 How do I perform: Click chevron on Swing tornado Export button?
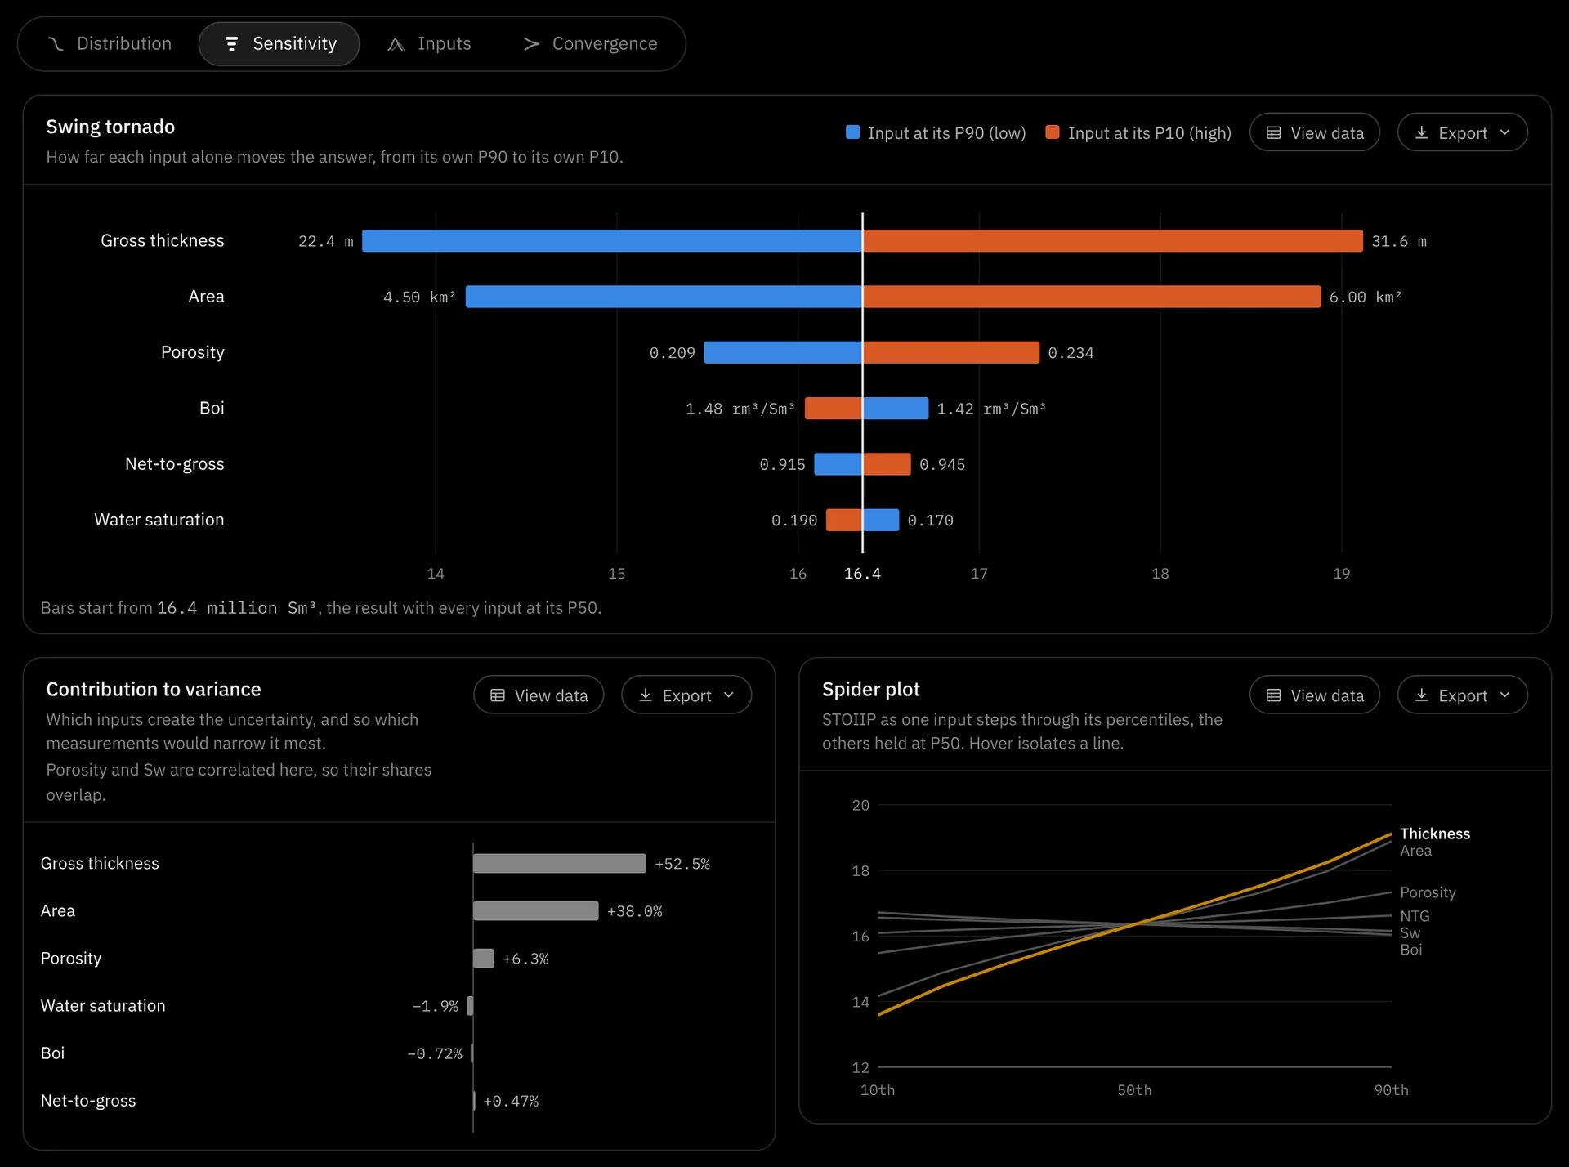click(x=1504, y=132)
